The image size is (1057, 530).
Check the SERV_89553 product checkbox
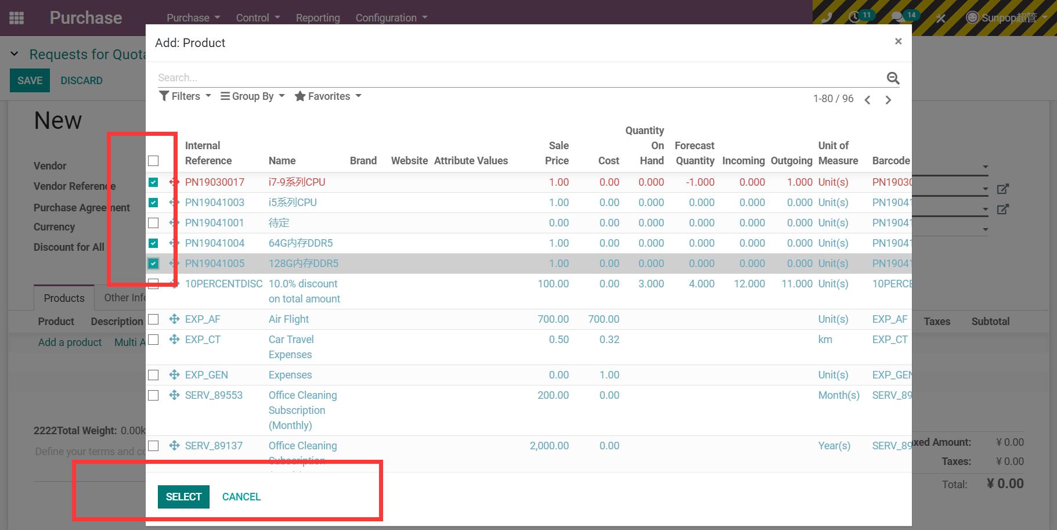coord(153,395)
